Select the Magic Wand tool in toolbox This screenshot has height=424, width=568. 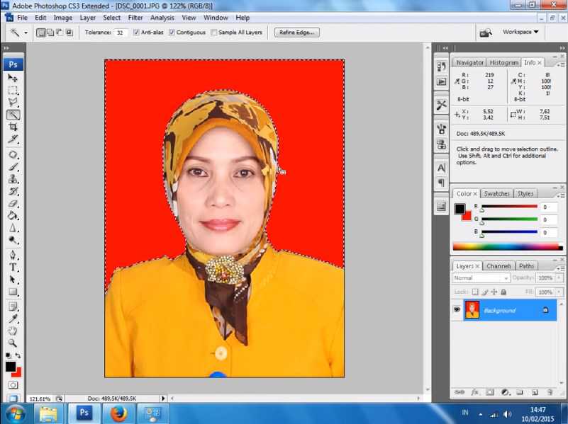click(13, 115)
